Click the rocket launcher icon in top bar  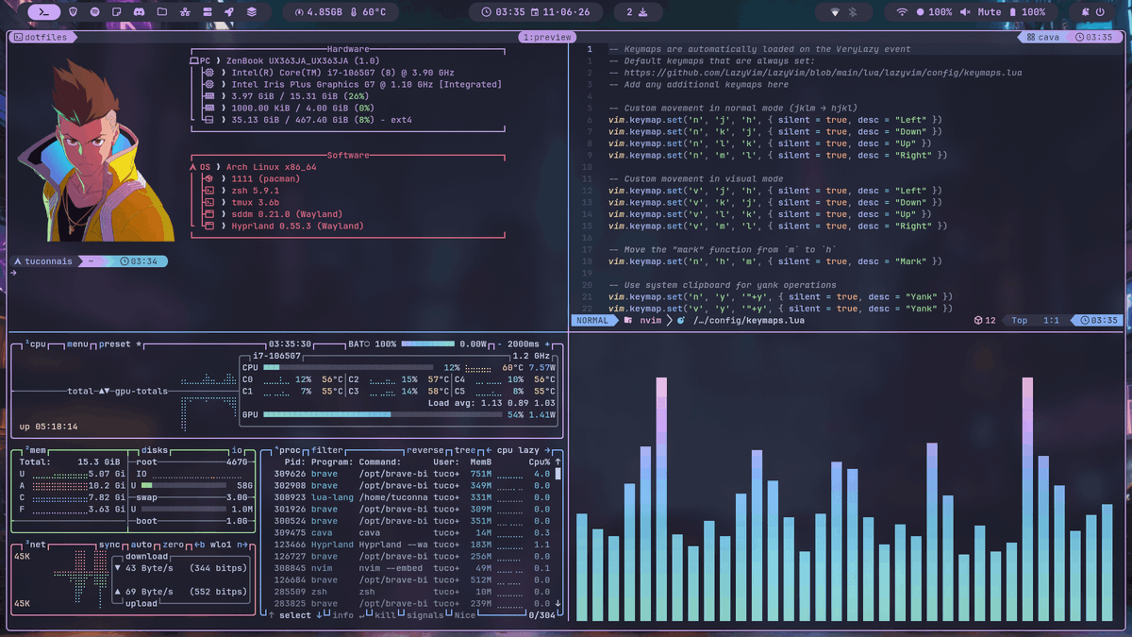click(229, 12)
